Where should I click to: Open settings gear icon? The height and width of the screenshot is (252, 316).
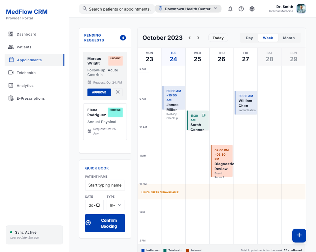point(252,9)
